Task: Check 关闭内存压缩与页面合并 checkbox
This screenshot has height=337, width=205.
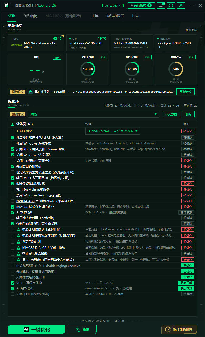Action: pos(12,161)
